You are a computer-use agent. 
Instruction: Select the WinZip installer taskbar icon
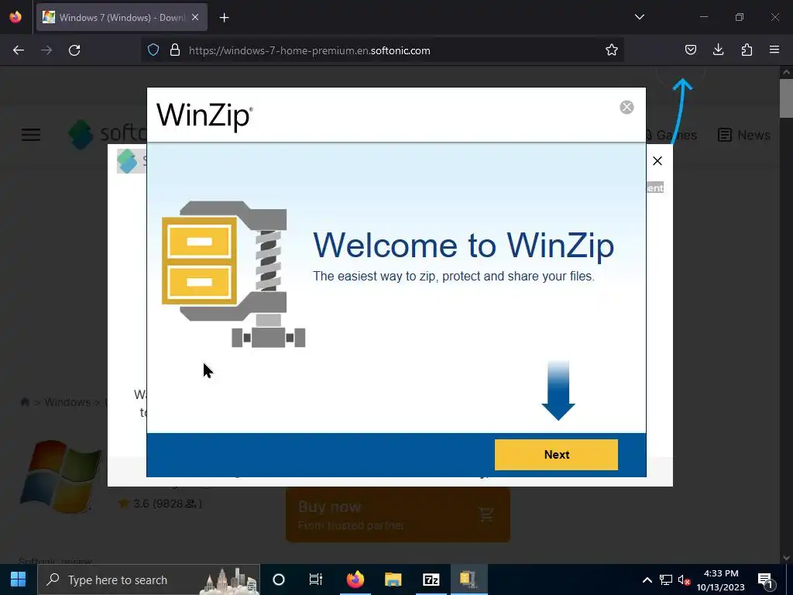pyautogui.click(x=469, y=580)
